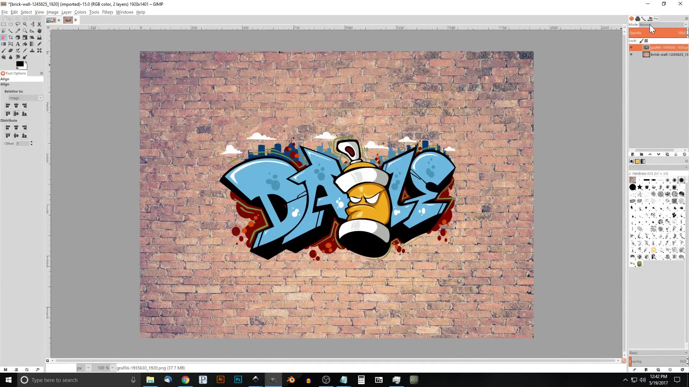This screenshot has width=689, height=387.
Task: Select the Paths tool
Action: pos(11,31)
